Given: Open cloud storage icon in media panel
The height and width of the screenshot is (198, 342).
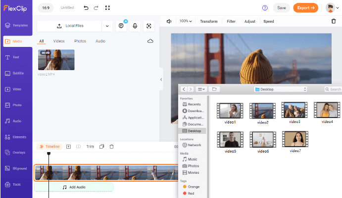Looking at the screenshot, I should pos(150,41).
